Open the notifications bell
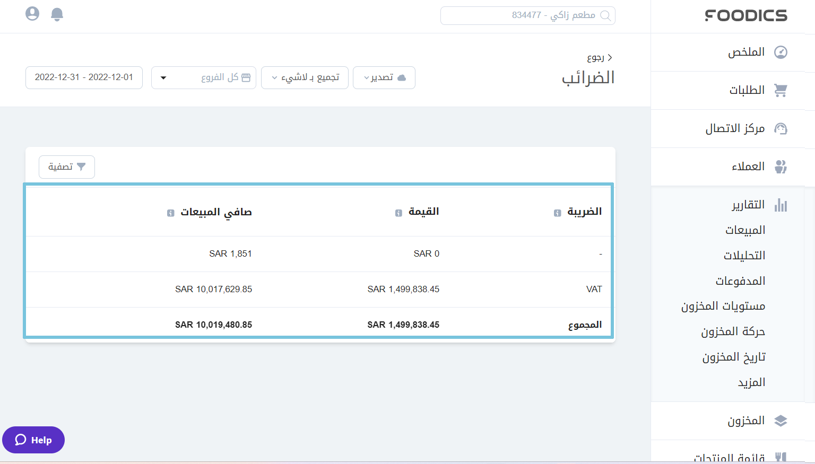 pyautogui.click(x=57, y=14)
